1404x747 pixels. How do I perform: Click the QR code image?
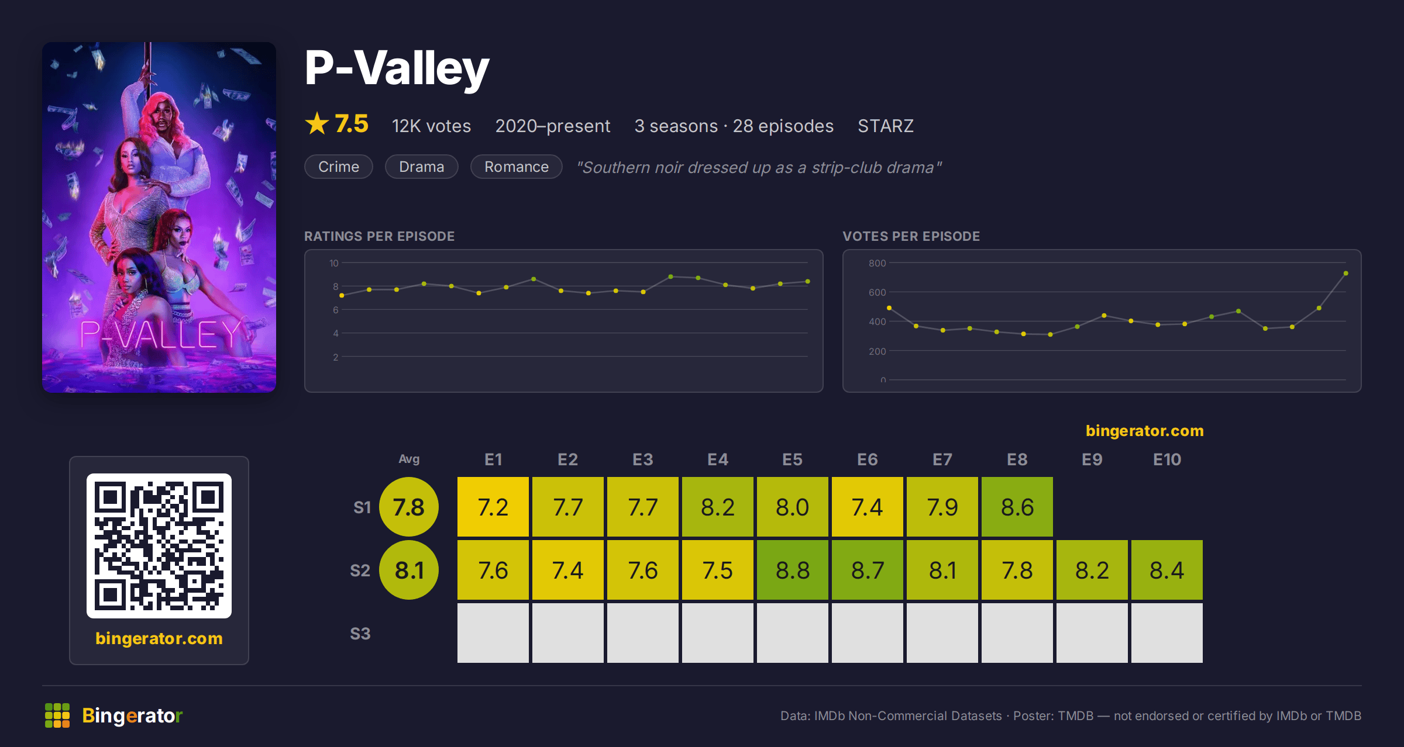pos(159,546)
